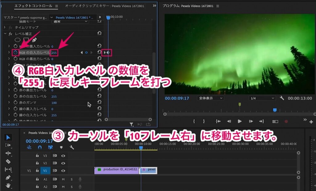The image size is (316, 191).
Task: Switch to the エフェクトコントロール tab
Action: (33, 6)
